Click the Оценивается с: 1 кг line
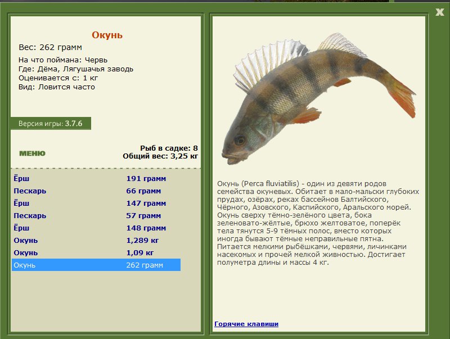Image resolution: width=450 pixels, height=339 pixels. coord(58,78)
